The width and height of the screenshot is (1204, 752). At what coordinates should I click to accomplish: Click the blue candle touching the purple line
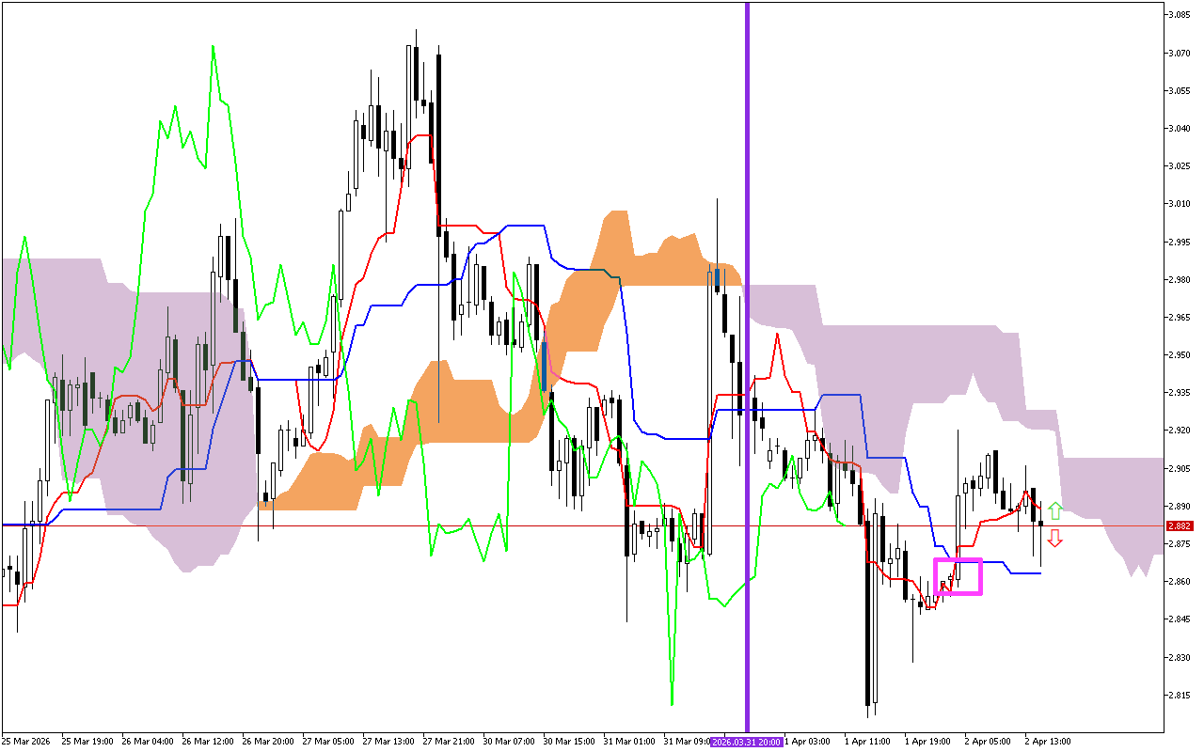click(x=718, y=277)
